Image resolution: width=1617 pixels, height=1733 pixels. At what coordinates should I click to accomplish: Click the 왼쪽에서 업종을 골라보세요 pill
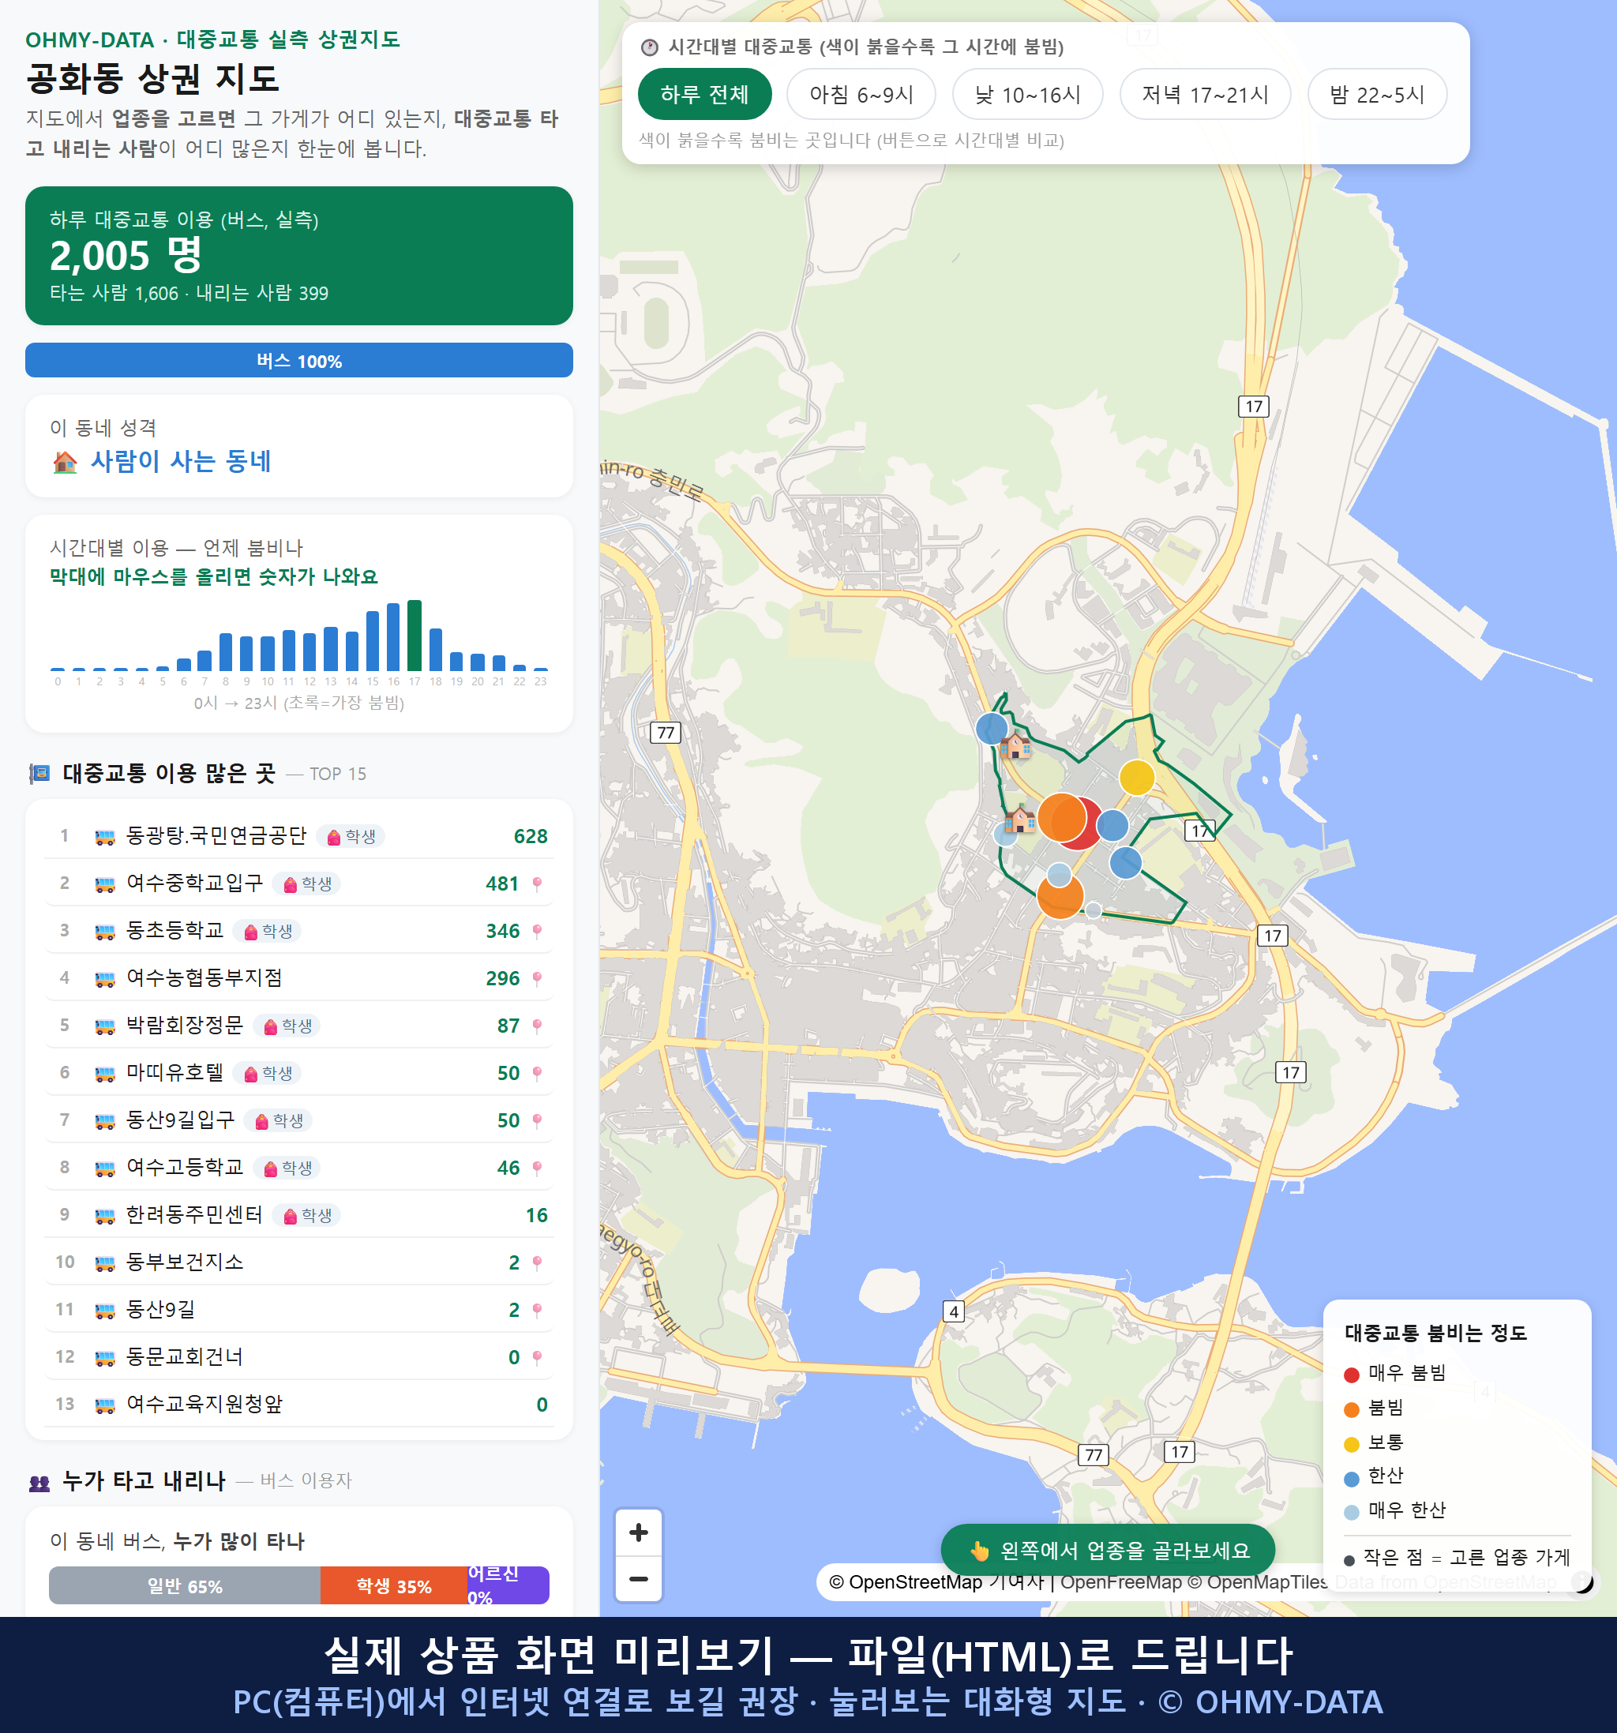(1108, 1550)
